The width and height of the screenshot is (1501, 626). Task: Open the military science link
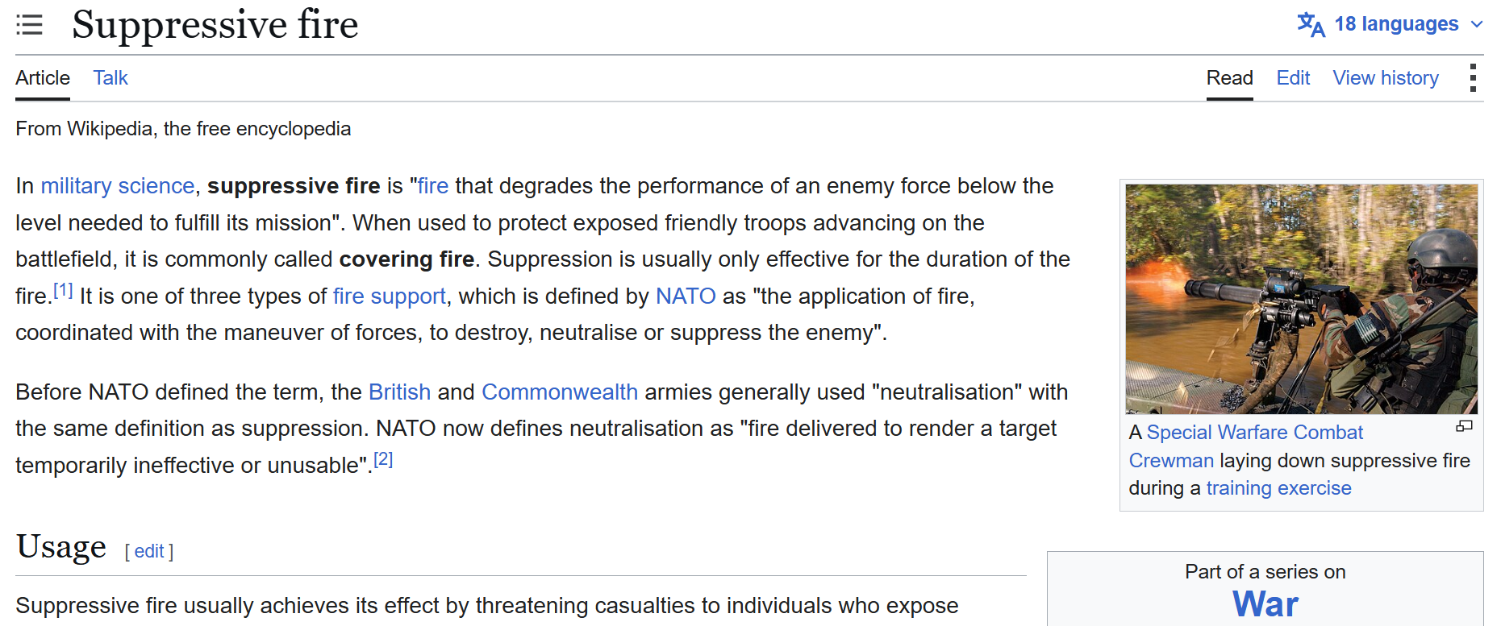pos(118,186)
